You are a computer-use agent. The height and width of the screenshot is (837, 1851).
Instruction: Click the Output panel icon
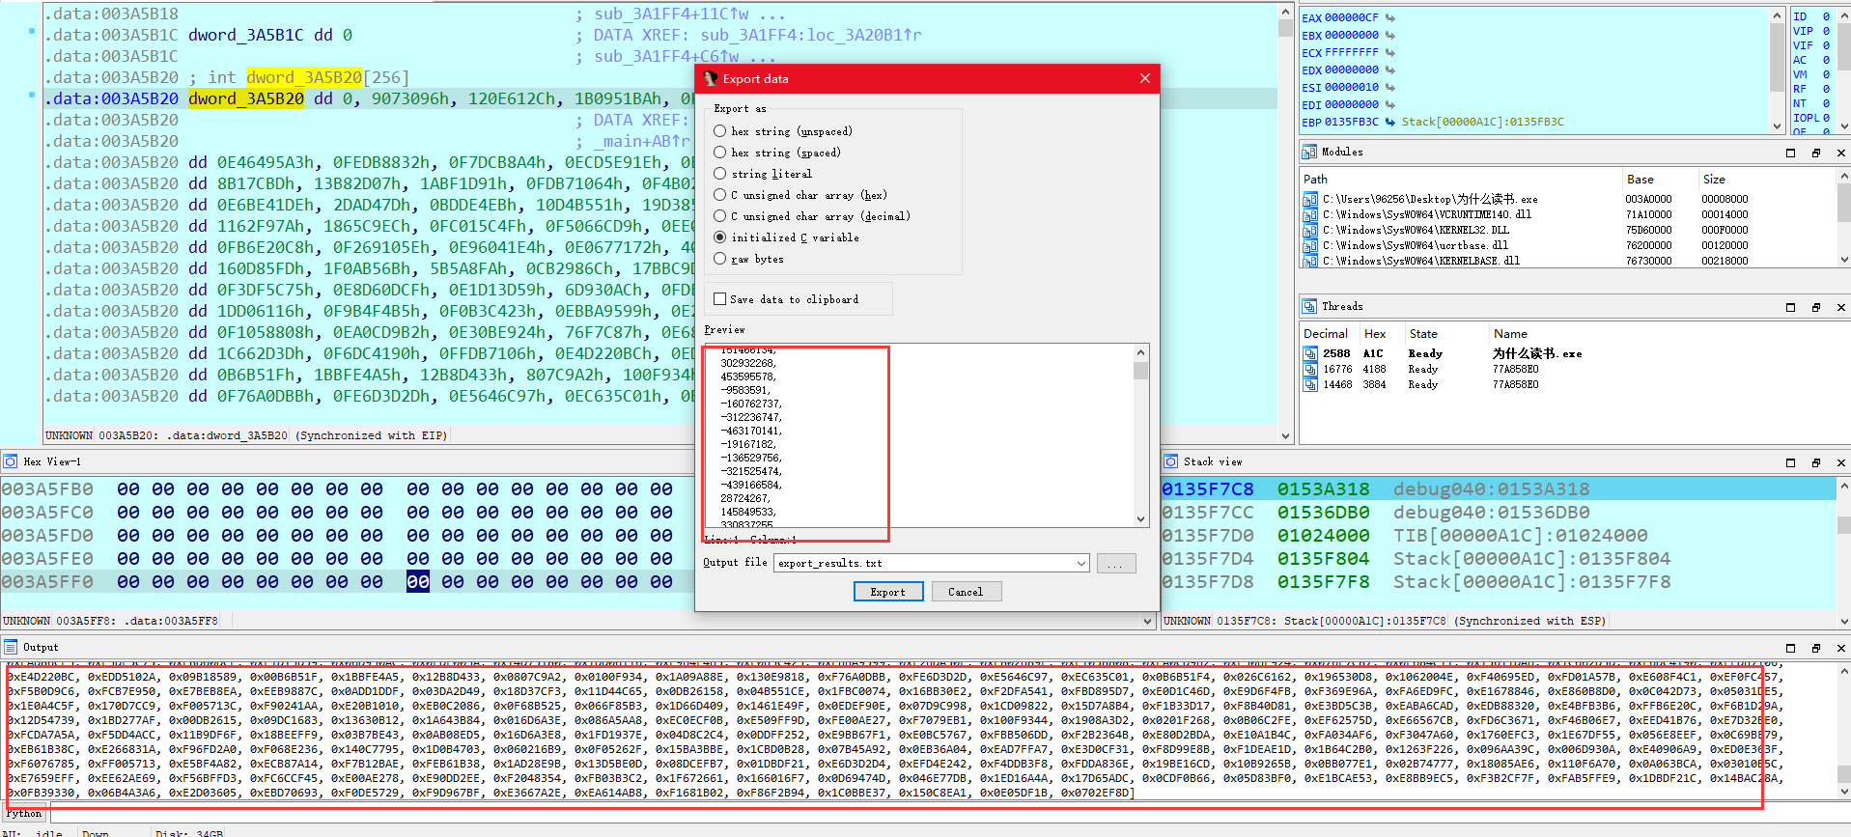(11, 647)
